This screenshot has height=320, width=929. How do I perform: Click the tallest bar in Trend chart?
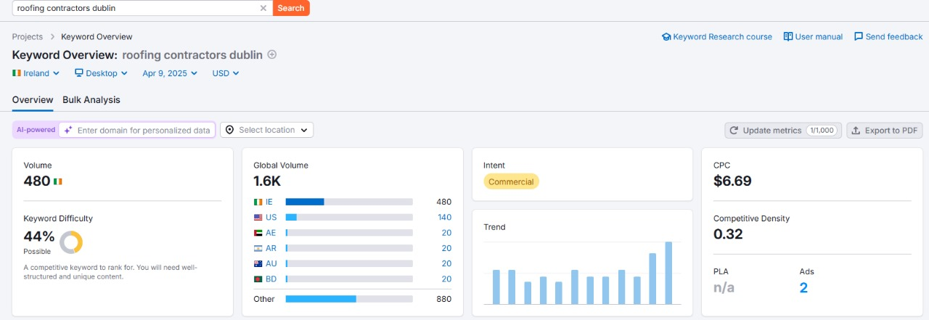[x=668, y=273]
